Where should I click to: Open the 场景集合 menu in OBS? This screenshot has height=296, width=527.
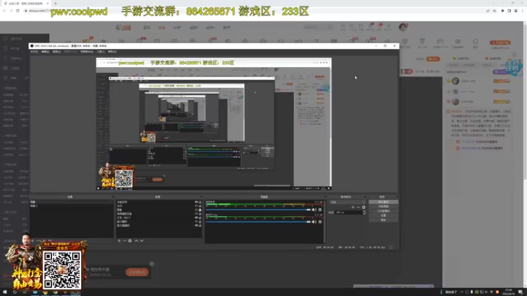87,52
